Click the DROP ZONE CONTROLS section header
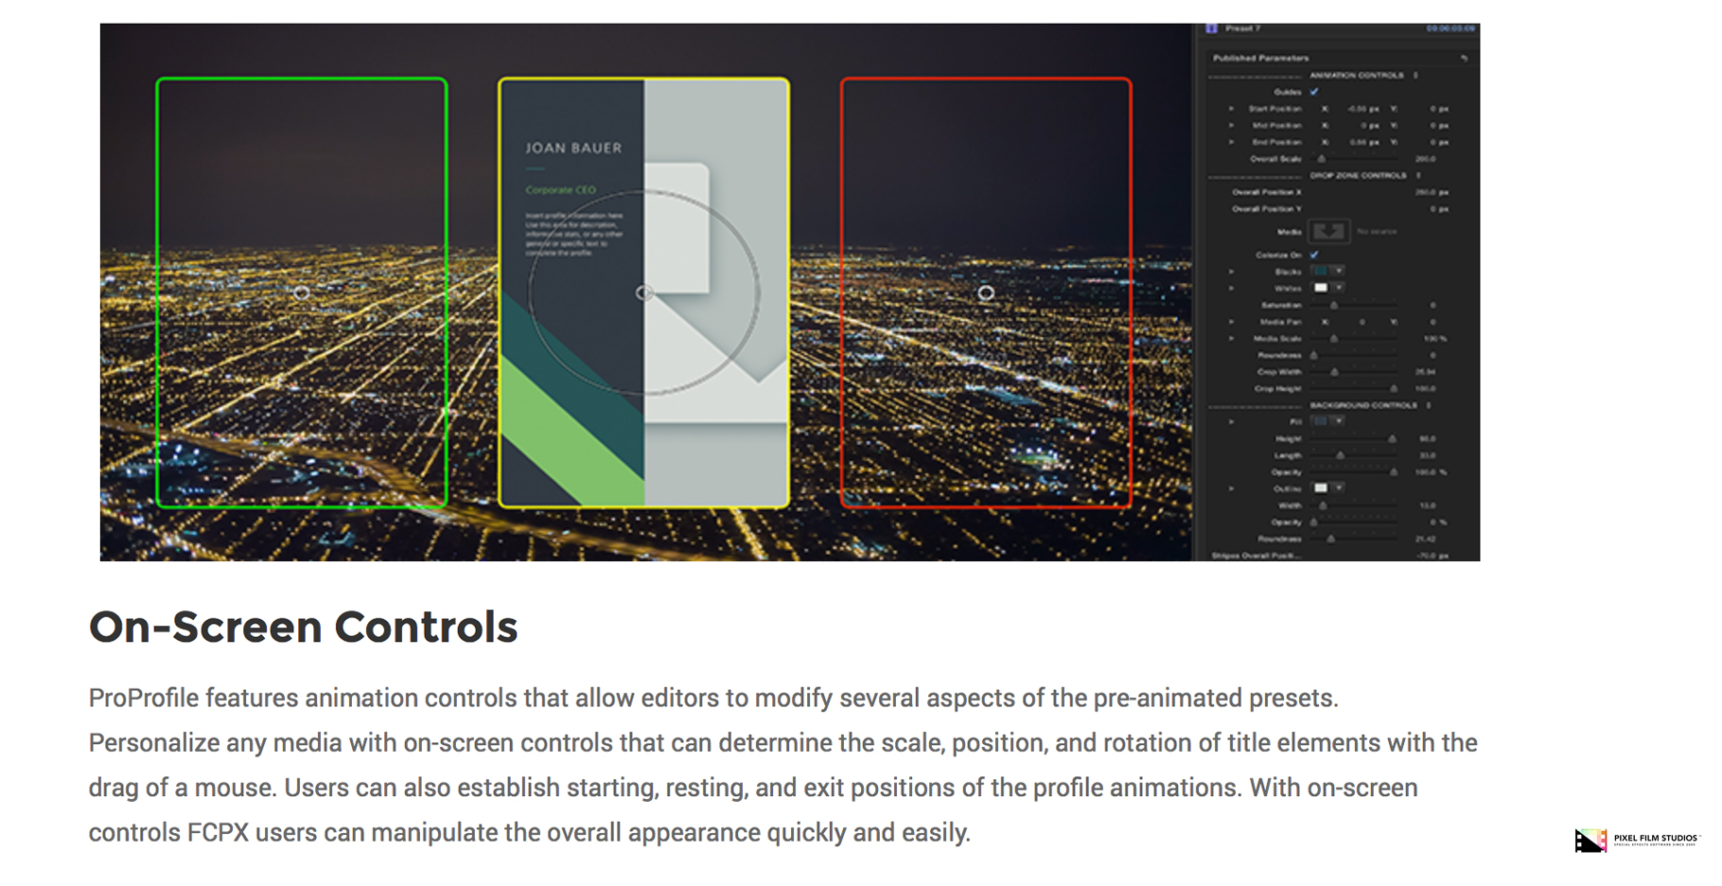This screenshot has width=1722, height=886. click(1358, 175)
